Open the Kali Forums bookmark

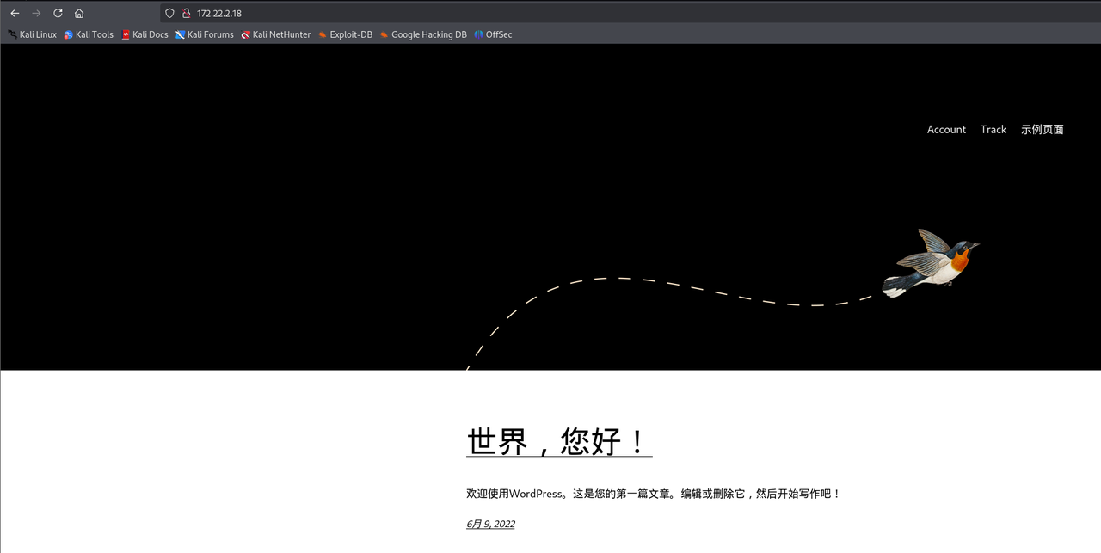click(x=205, y=34)
